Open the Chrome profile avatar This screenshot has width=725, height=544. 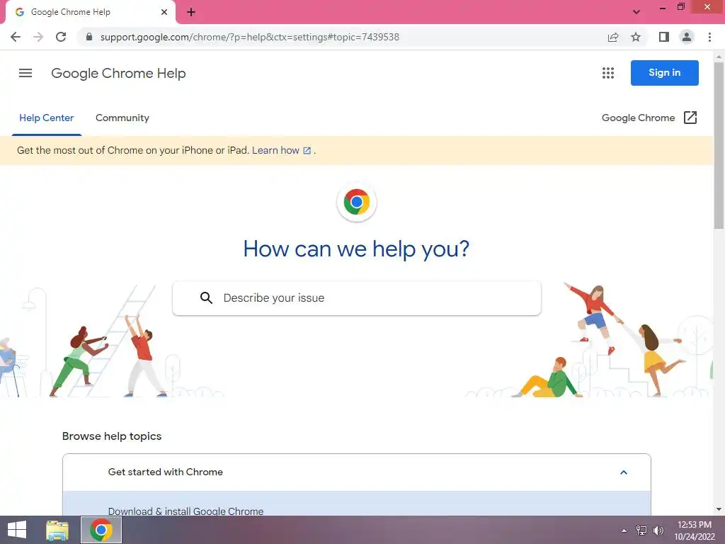click(687, 37)
